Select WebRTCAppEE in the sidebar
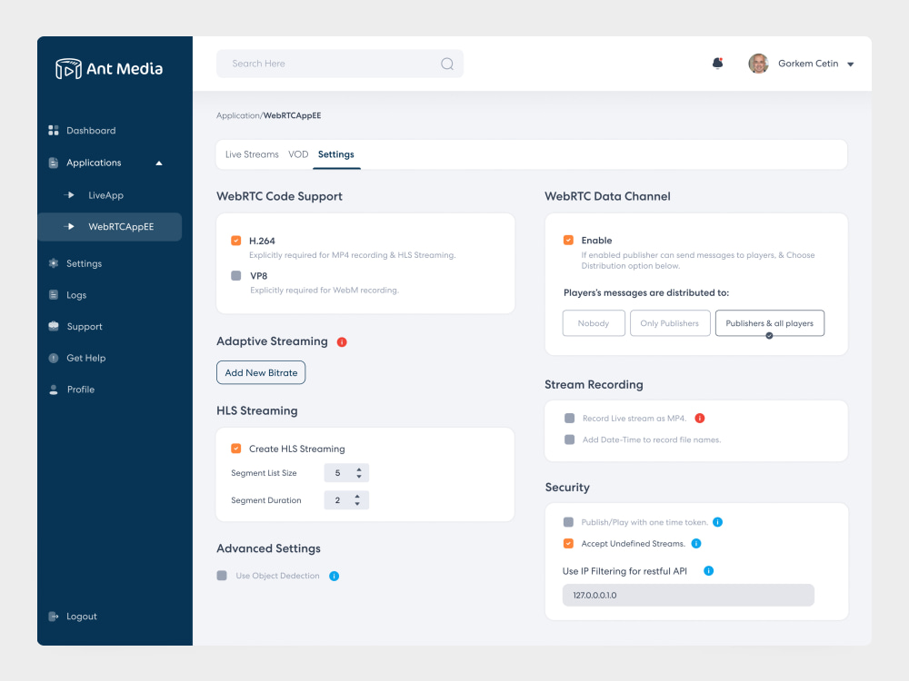 click(x=110, y=227)
